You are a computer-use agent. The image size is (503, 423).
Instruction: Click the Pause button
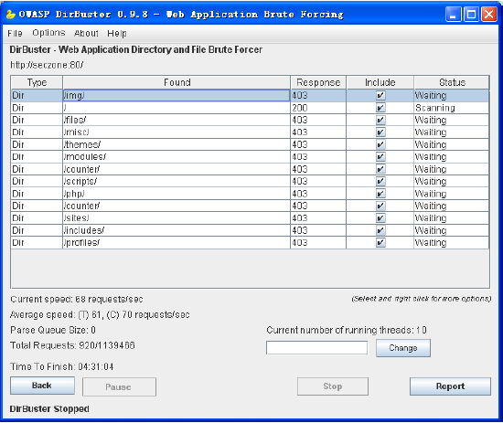[119, 386]
